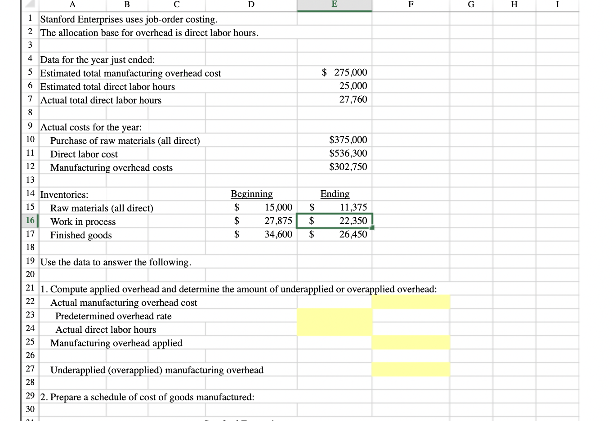
Task: Click the select-all triangle corner button
Action: 28,4
